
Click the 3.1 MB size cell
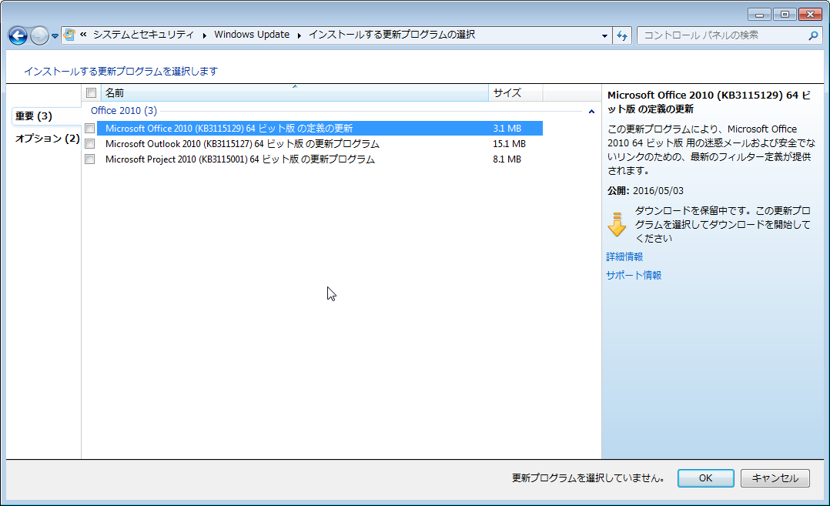507,129
